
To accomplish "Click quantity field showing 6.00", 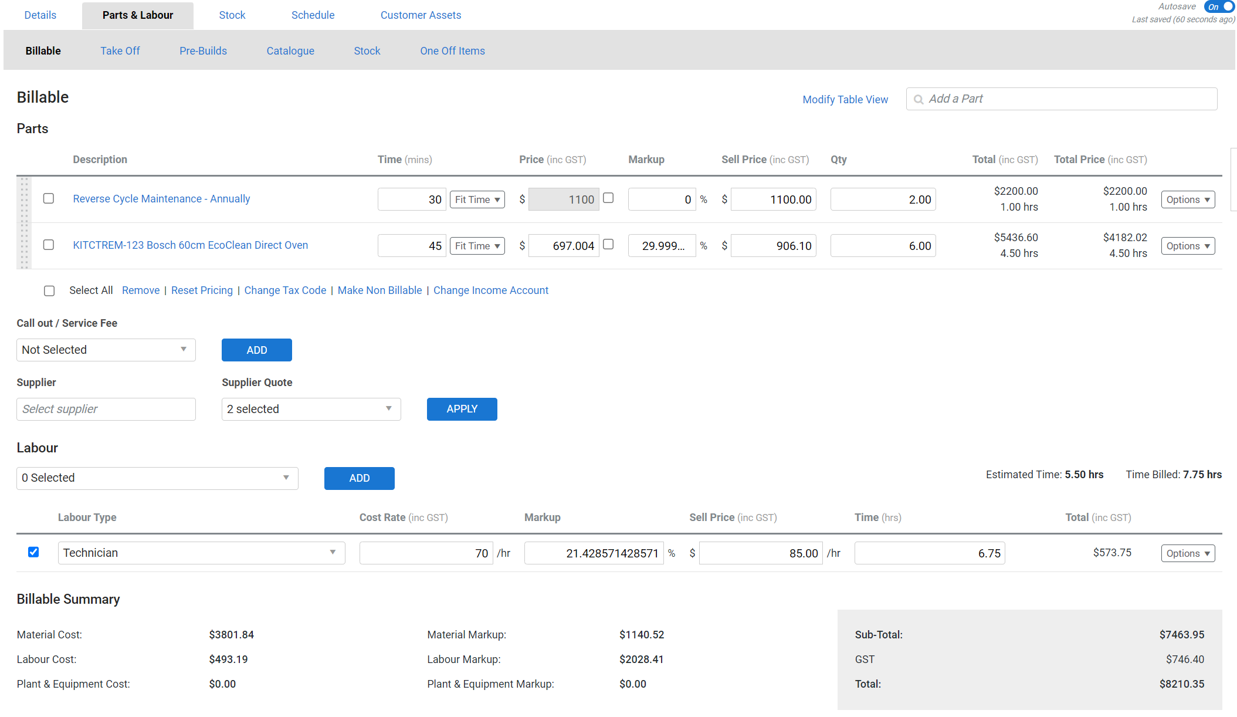I will [883, 246].
